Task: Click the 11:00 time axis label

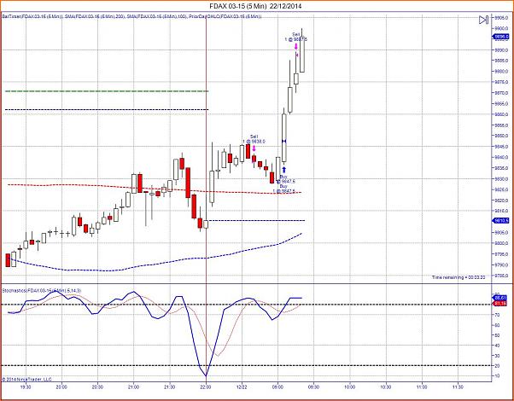Action: tap(422, 386)
